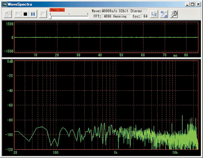Image resolution: width=203 pixels, height=158 pixels.
Task: Click the round Record button
Action: click(x=43, y=14)
